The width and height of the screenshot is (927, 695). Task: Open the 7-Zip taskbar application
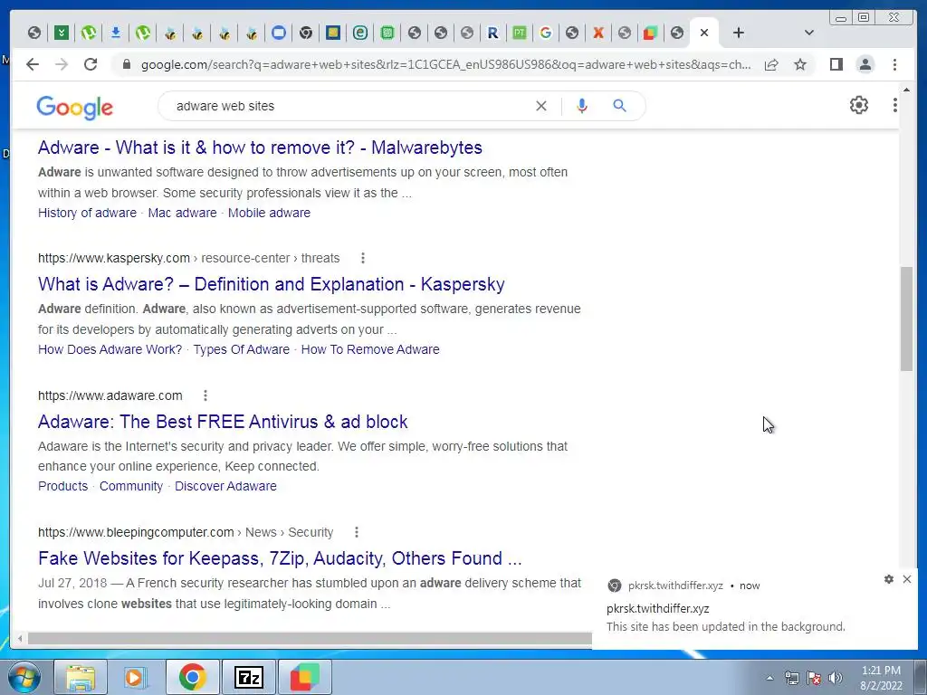click(x=248, y=677)
